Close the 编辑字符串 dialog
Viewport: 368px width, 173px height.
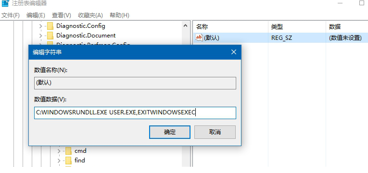234,52
